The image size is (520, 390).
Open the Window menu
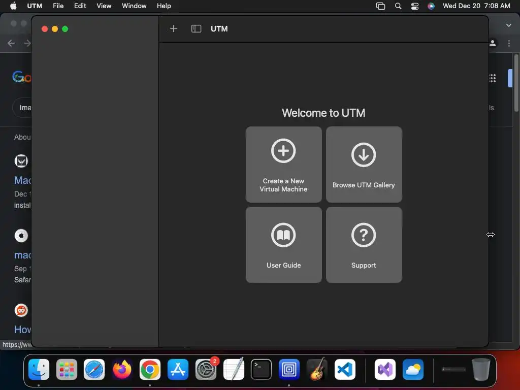[x=134, y=6]
